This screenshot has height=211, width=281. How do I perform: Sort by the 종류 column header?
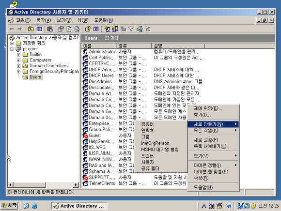134,46
